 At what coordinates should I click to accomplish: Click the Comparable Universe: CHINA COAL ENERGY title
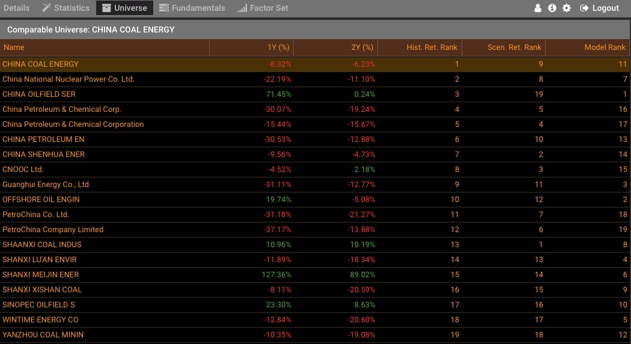pos(91,30)
